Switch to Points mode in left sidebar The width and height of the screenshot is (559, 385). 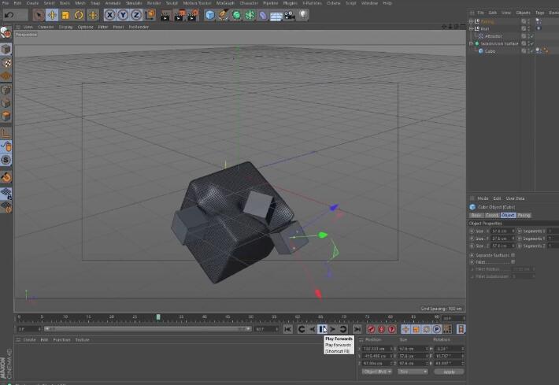(6, 90)
